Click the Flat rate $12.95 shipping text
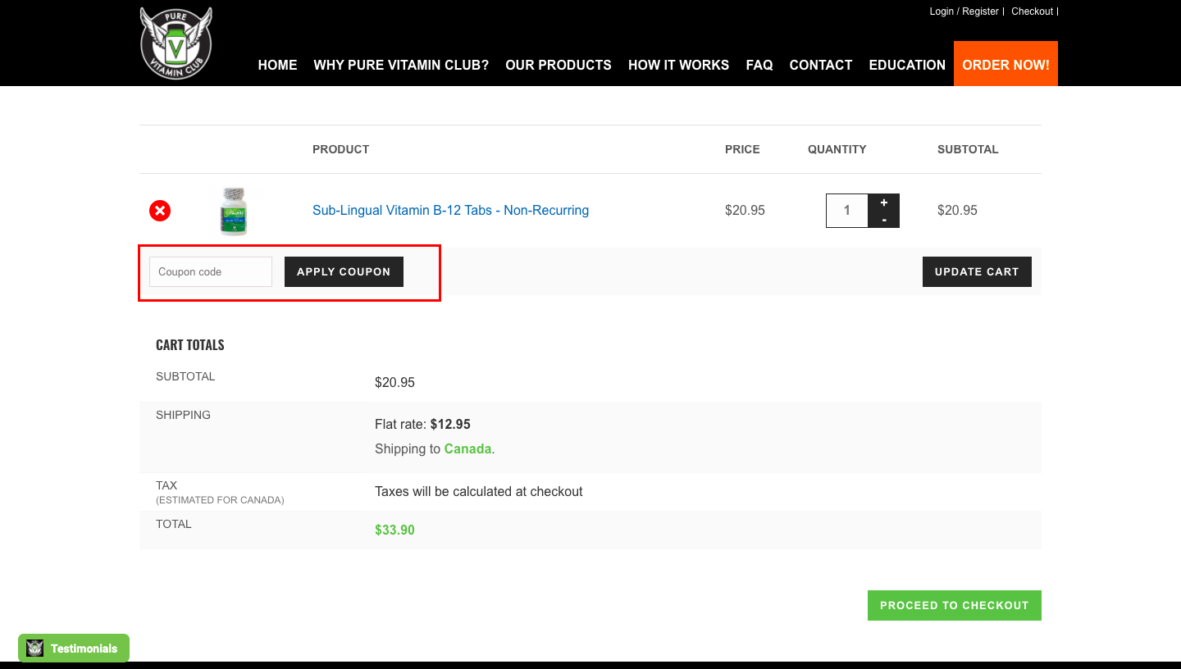Screen dimensions: 1181x669 click(x=422, y=425)
